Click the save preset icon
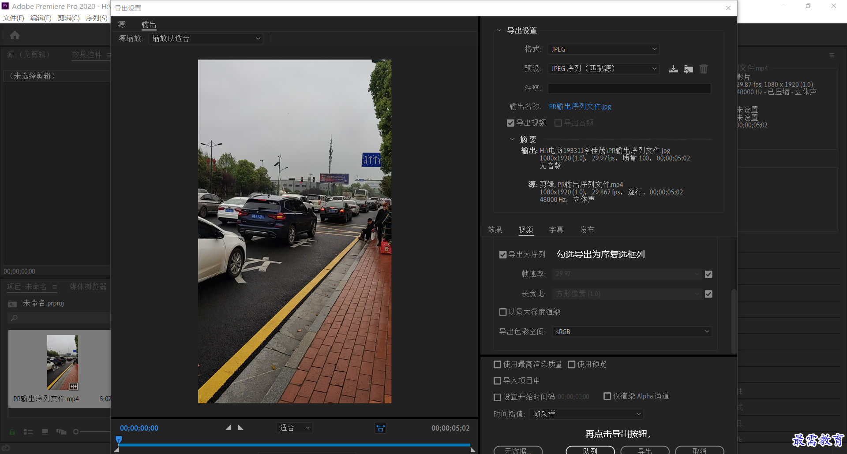 pos(673,69)
